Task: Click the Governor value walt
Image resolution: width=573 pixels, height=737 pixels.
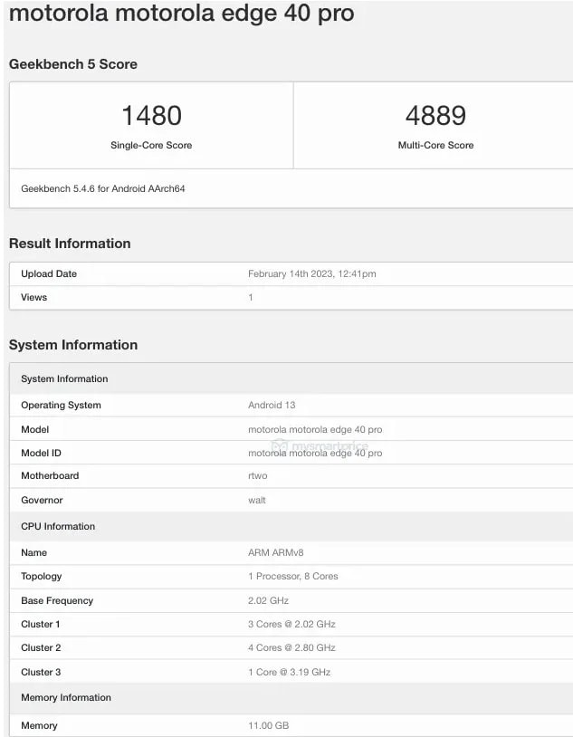Action: (257, 500)
